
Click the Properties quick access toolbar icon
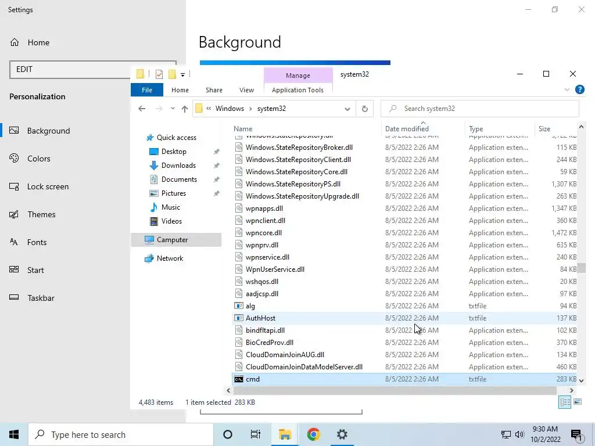point(159,74)
